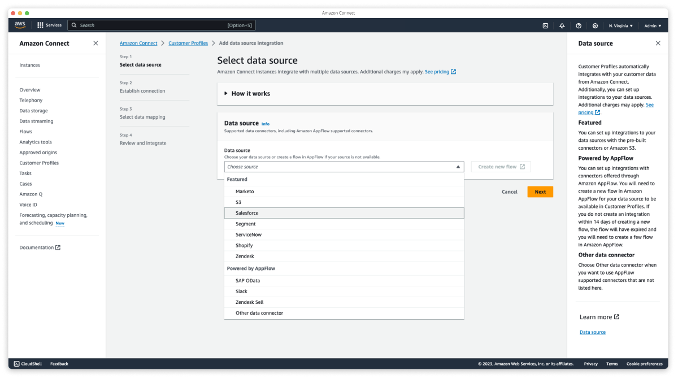Open the Services grid menu icon
This screenshot has width=678, height=383.
point(40,25)
